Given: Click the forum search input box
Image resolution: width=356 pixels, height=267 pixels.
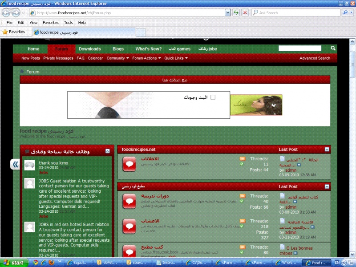Looking at the screenshot, I should coord(303,48).
